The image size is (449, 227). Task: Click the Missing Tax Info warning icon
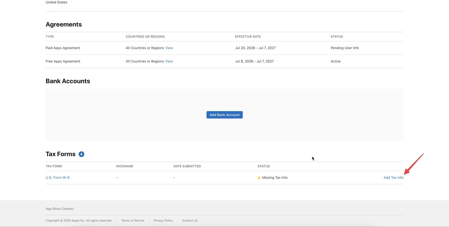[x=259, y=177]
